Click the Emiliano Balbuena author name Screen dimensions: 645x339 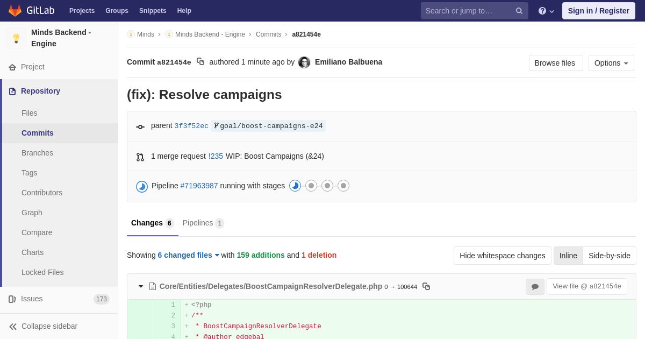348,62
